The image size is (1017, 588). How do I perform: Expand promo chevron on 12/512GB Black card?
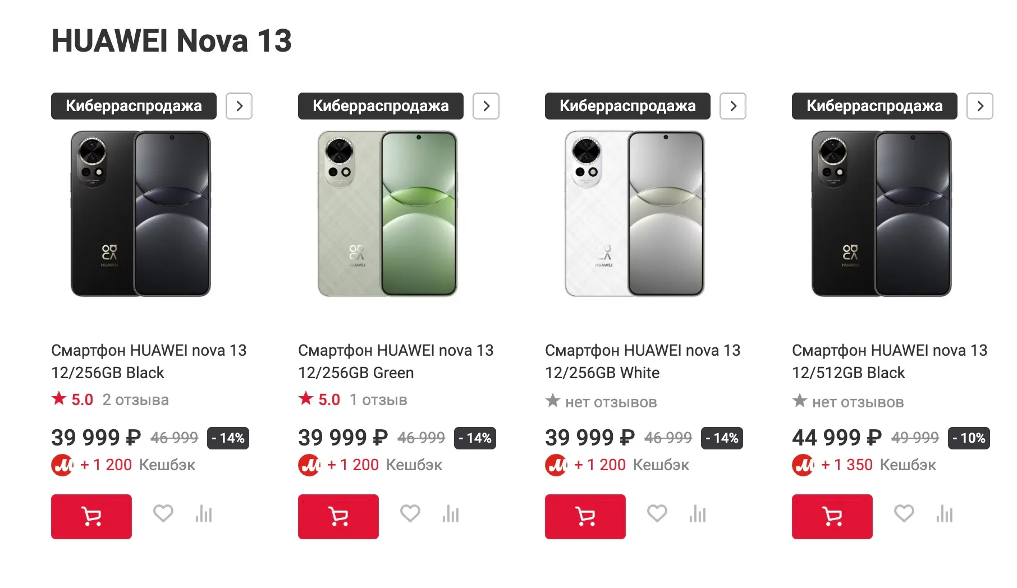tap(980, 106)
